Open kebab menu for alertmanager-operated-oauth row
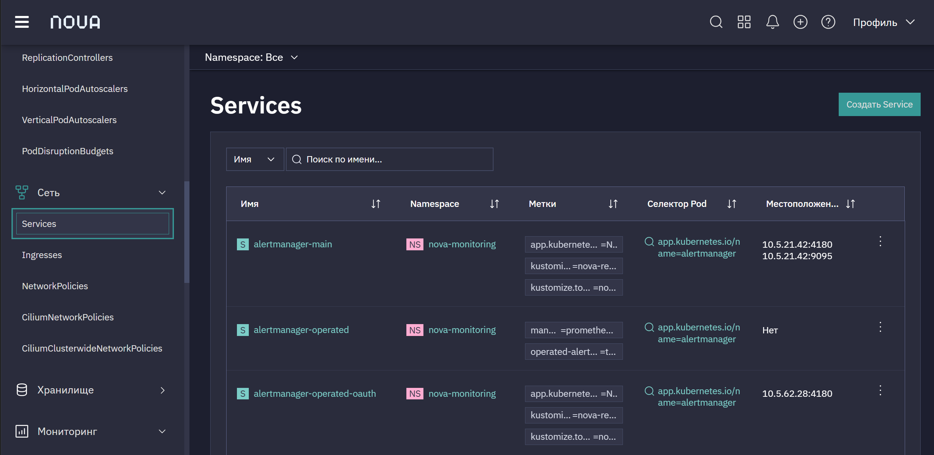The width and height of the screenshot is (934, 455). (x=880, y=390)
